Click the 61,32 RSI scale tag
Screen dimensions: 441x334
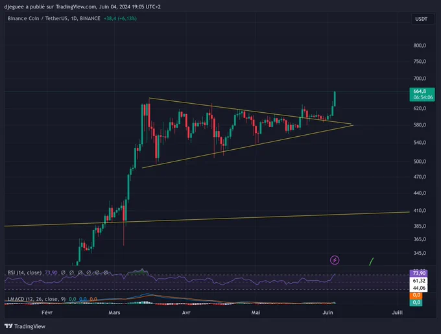[419, 281]
